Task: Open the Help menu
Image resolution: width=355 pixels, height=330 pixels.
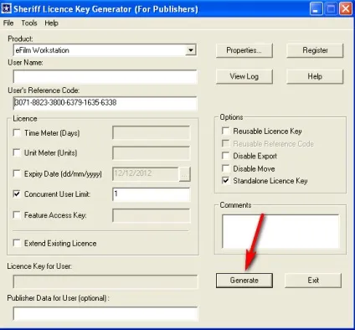Action: tap(51, 23)
